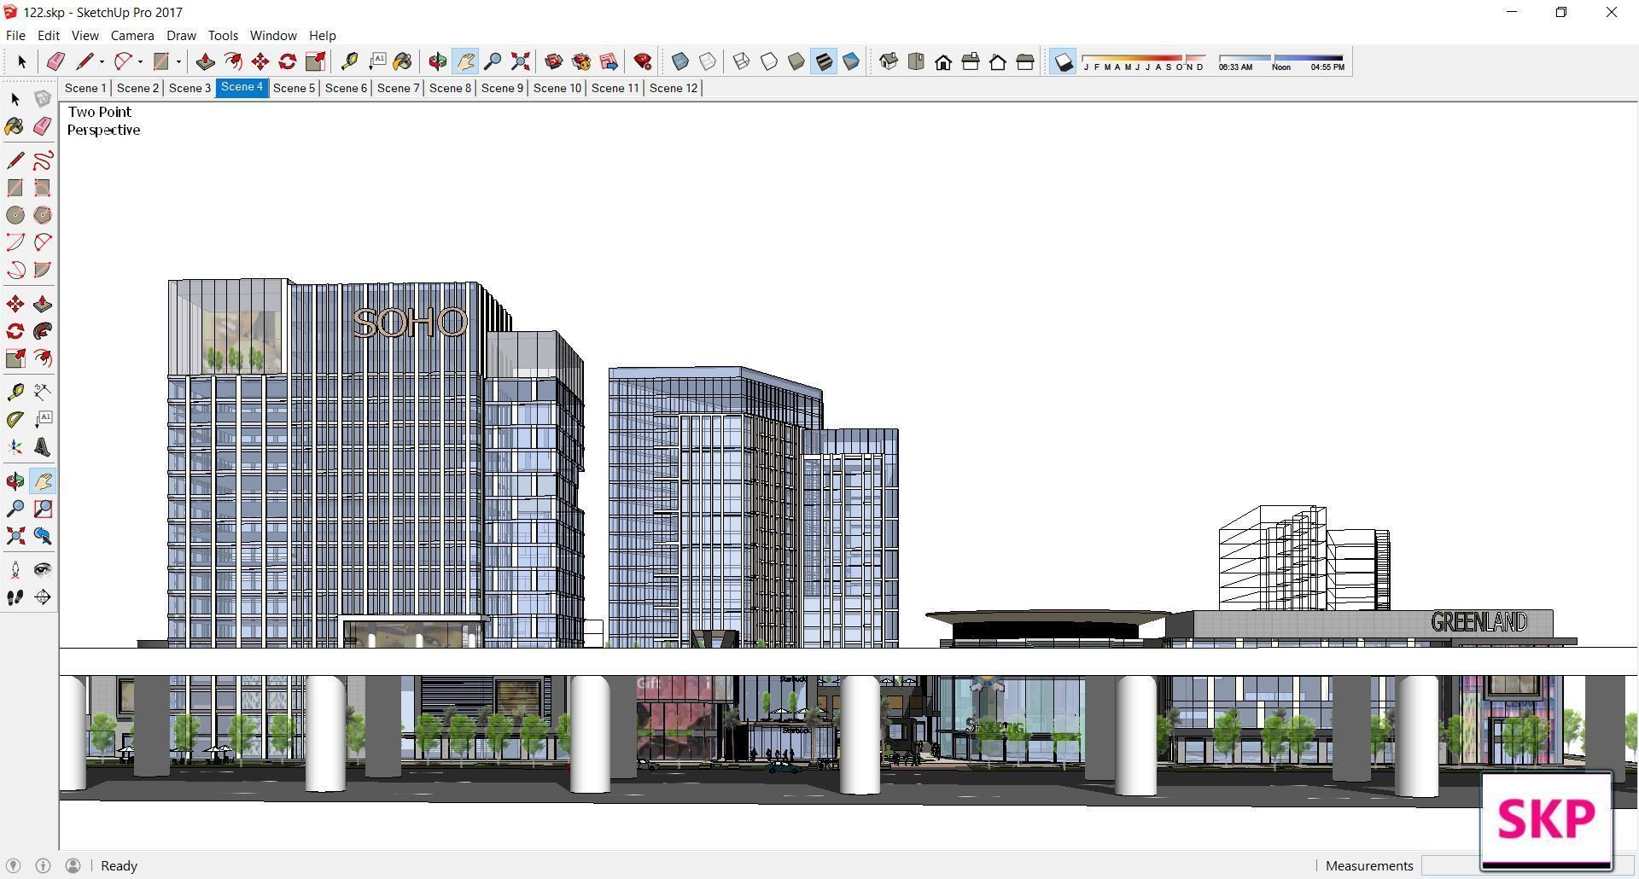Select the Offset tool in the top toolbar
Screen dimensions: 1639x879
(232, 62)
